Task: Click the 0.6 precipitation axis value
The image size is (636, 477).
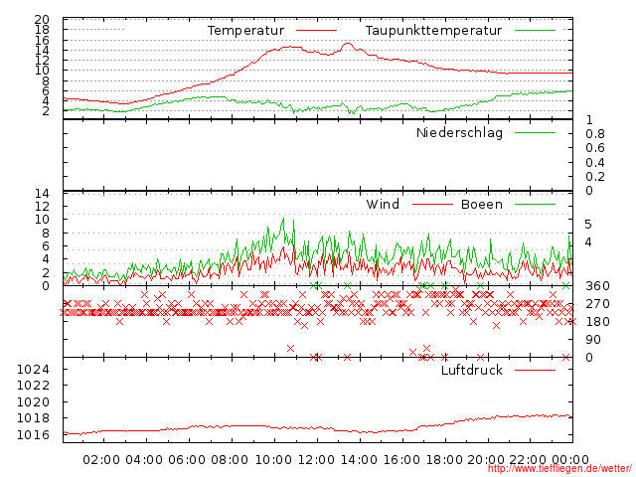Action: pos(595,148)
